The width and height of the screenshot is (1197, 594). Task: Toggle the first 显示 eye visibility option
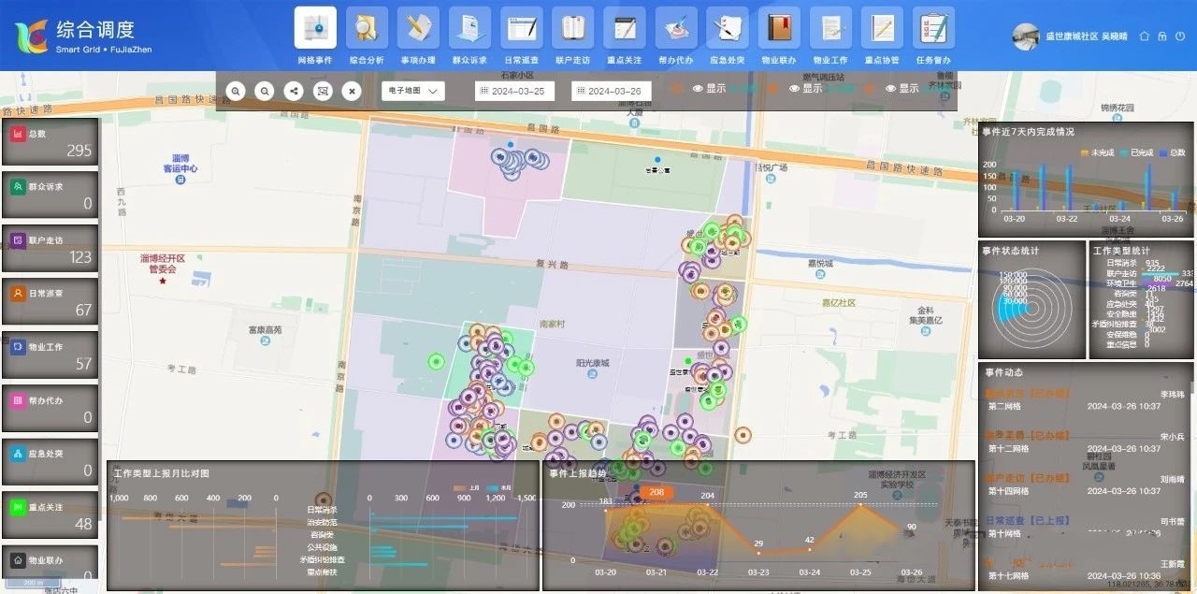[709, 89]
